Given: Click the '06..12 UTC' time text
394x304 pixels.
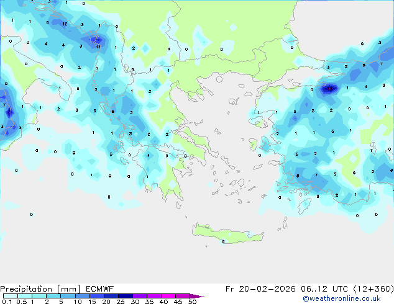Looking at the screenshot, I should tap(324, 289).
